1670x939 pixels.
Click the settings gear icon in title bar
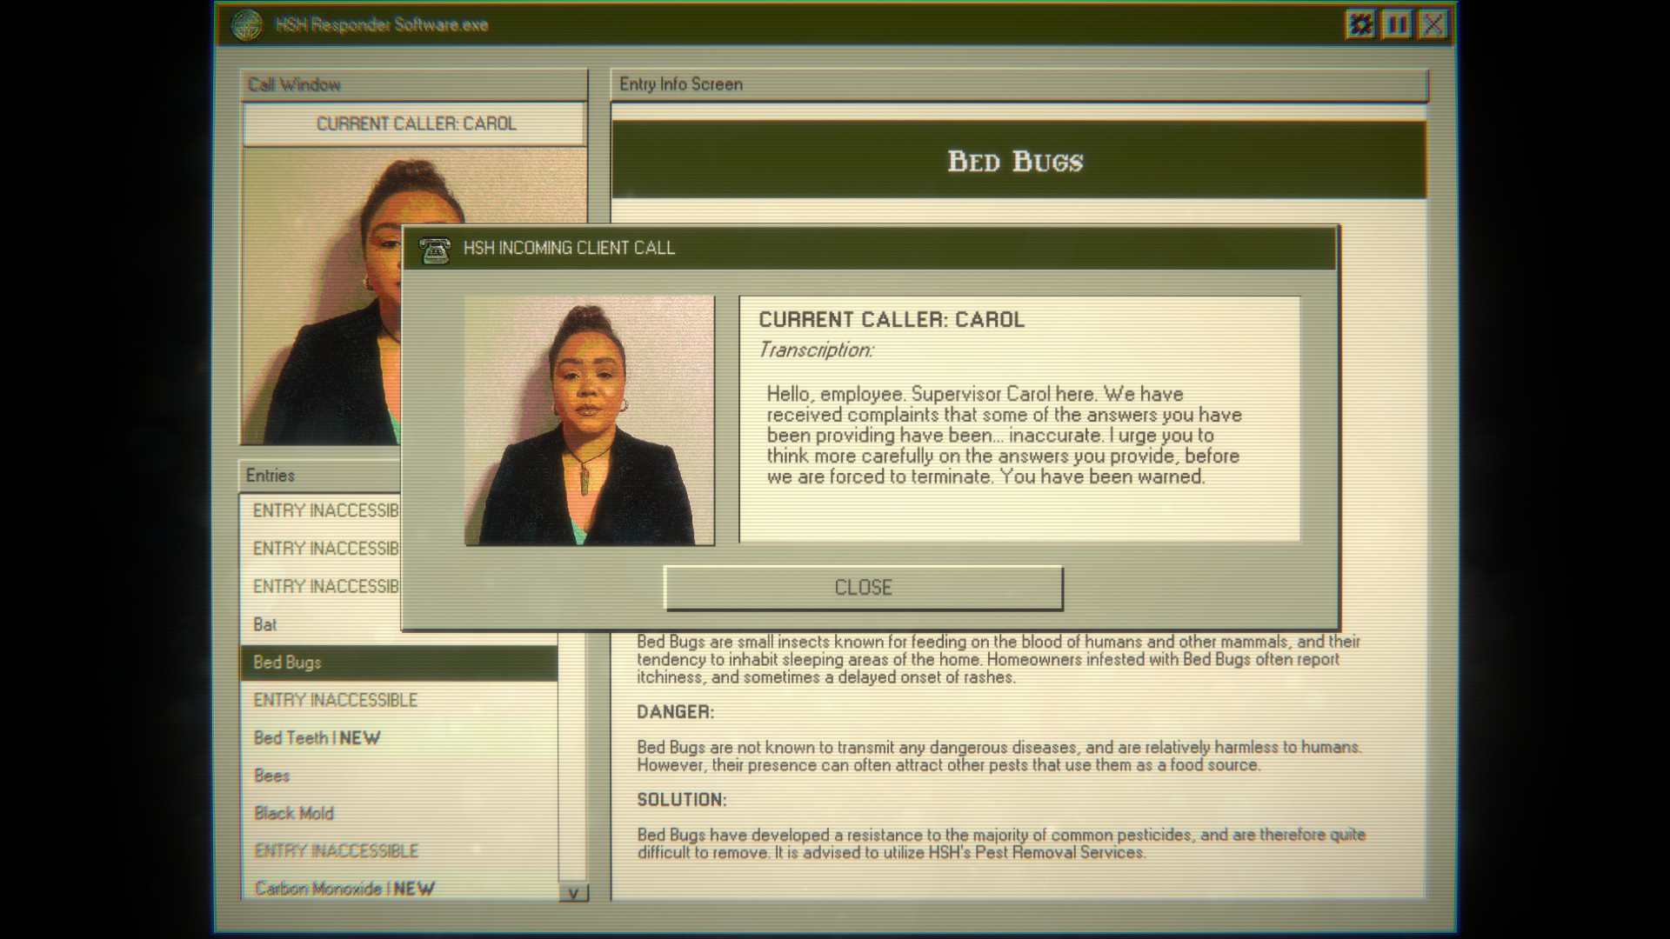1360,24
